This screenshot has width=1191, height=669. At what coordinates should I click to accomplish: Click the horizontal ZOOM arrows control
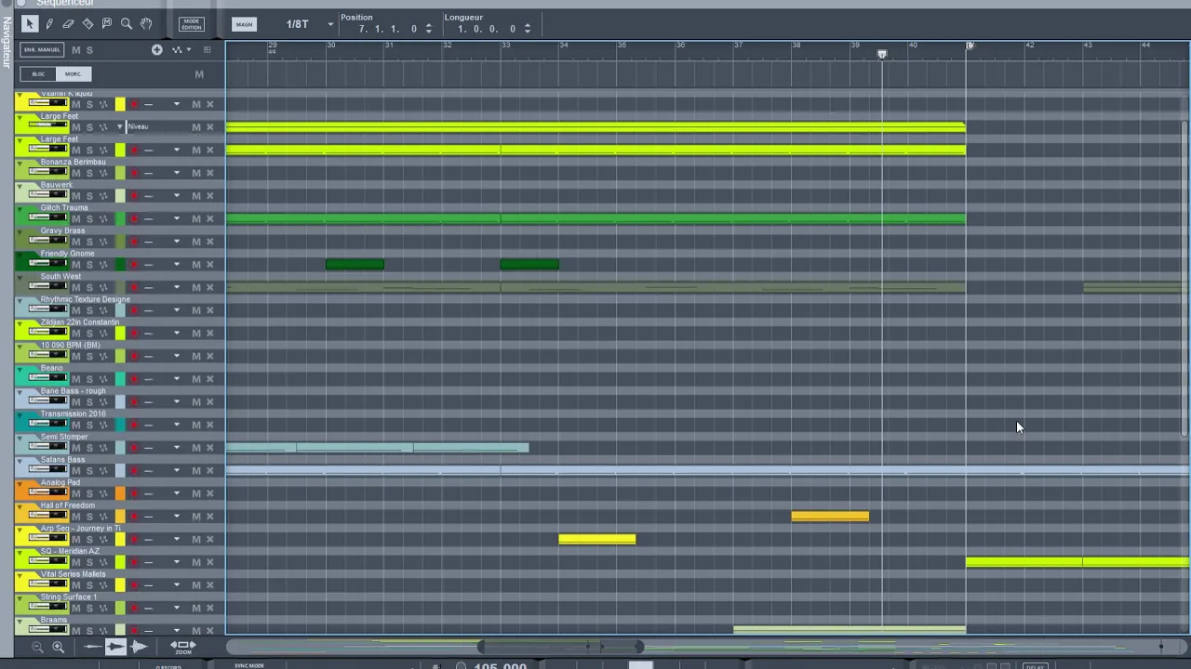click(x=182, y=646)
